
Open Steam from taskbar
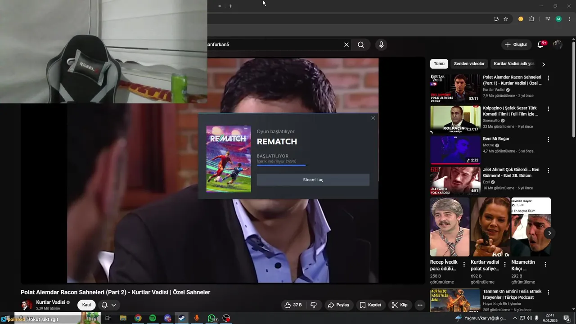pos(182,318)
